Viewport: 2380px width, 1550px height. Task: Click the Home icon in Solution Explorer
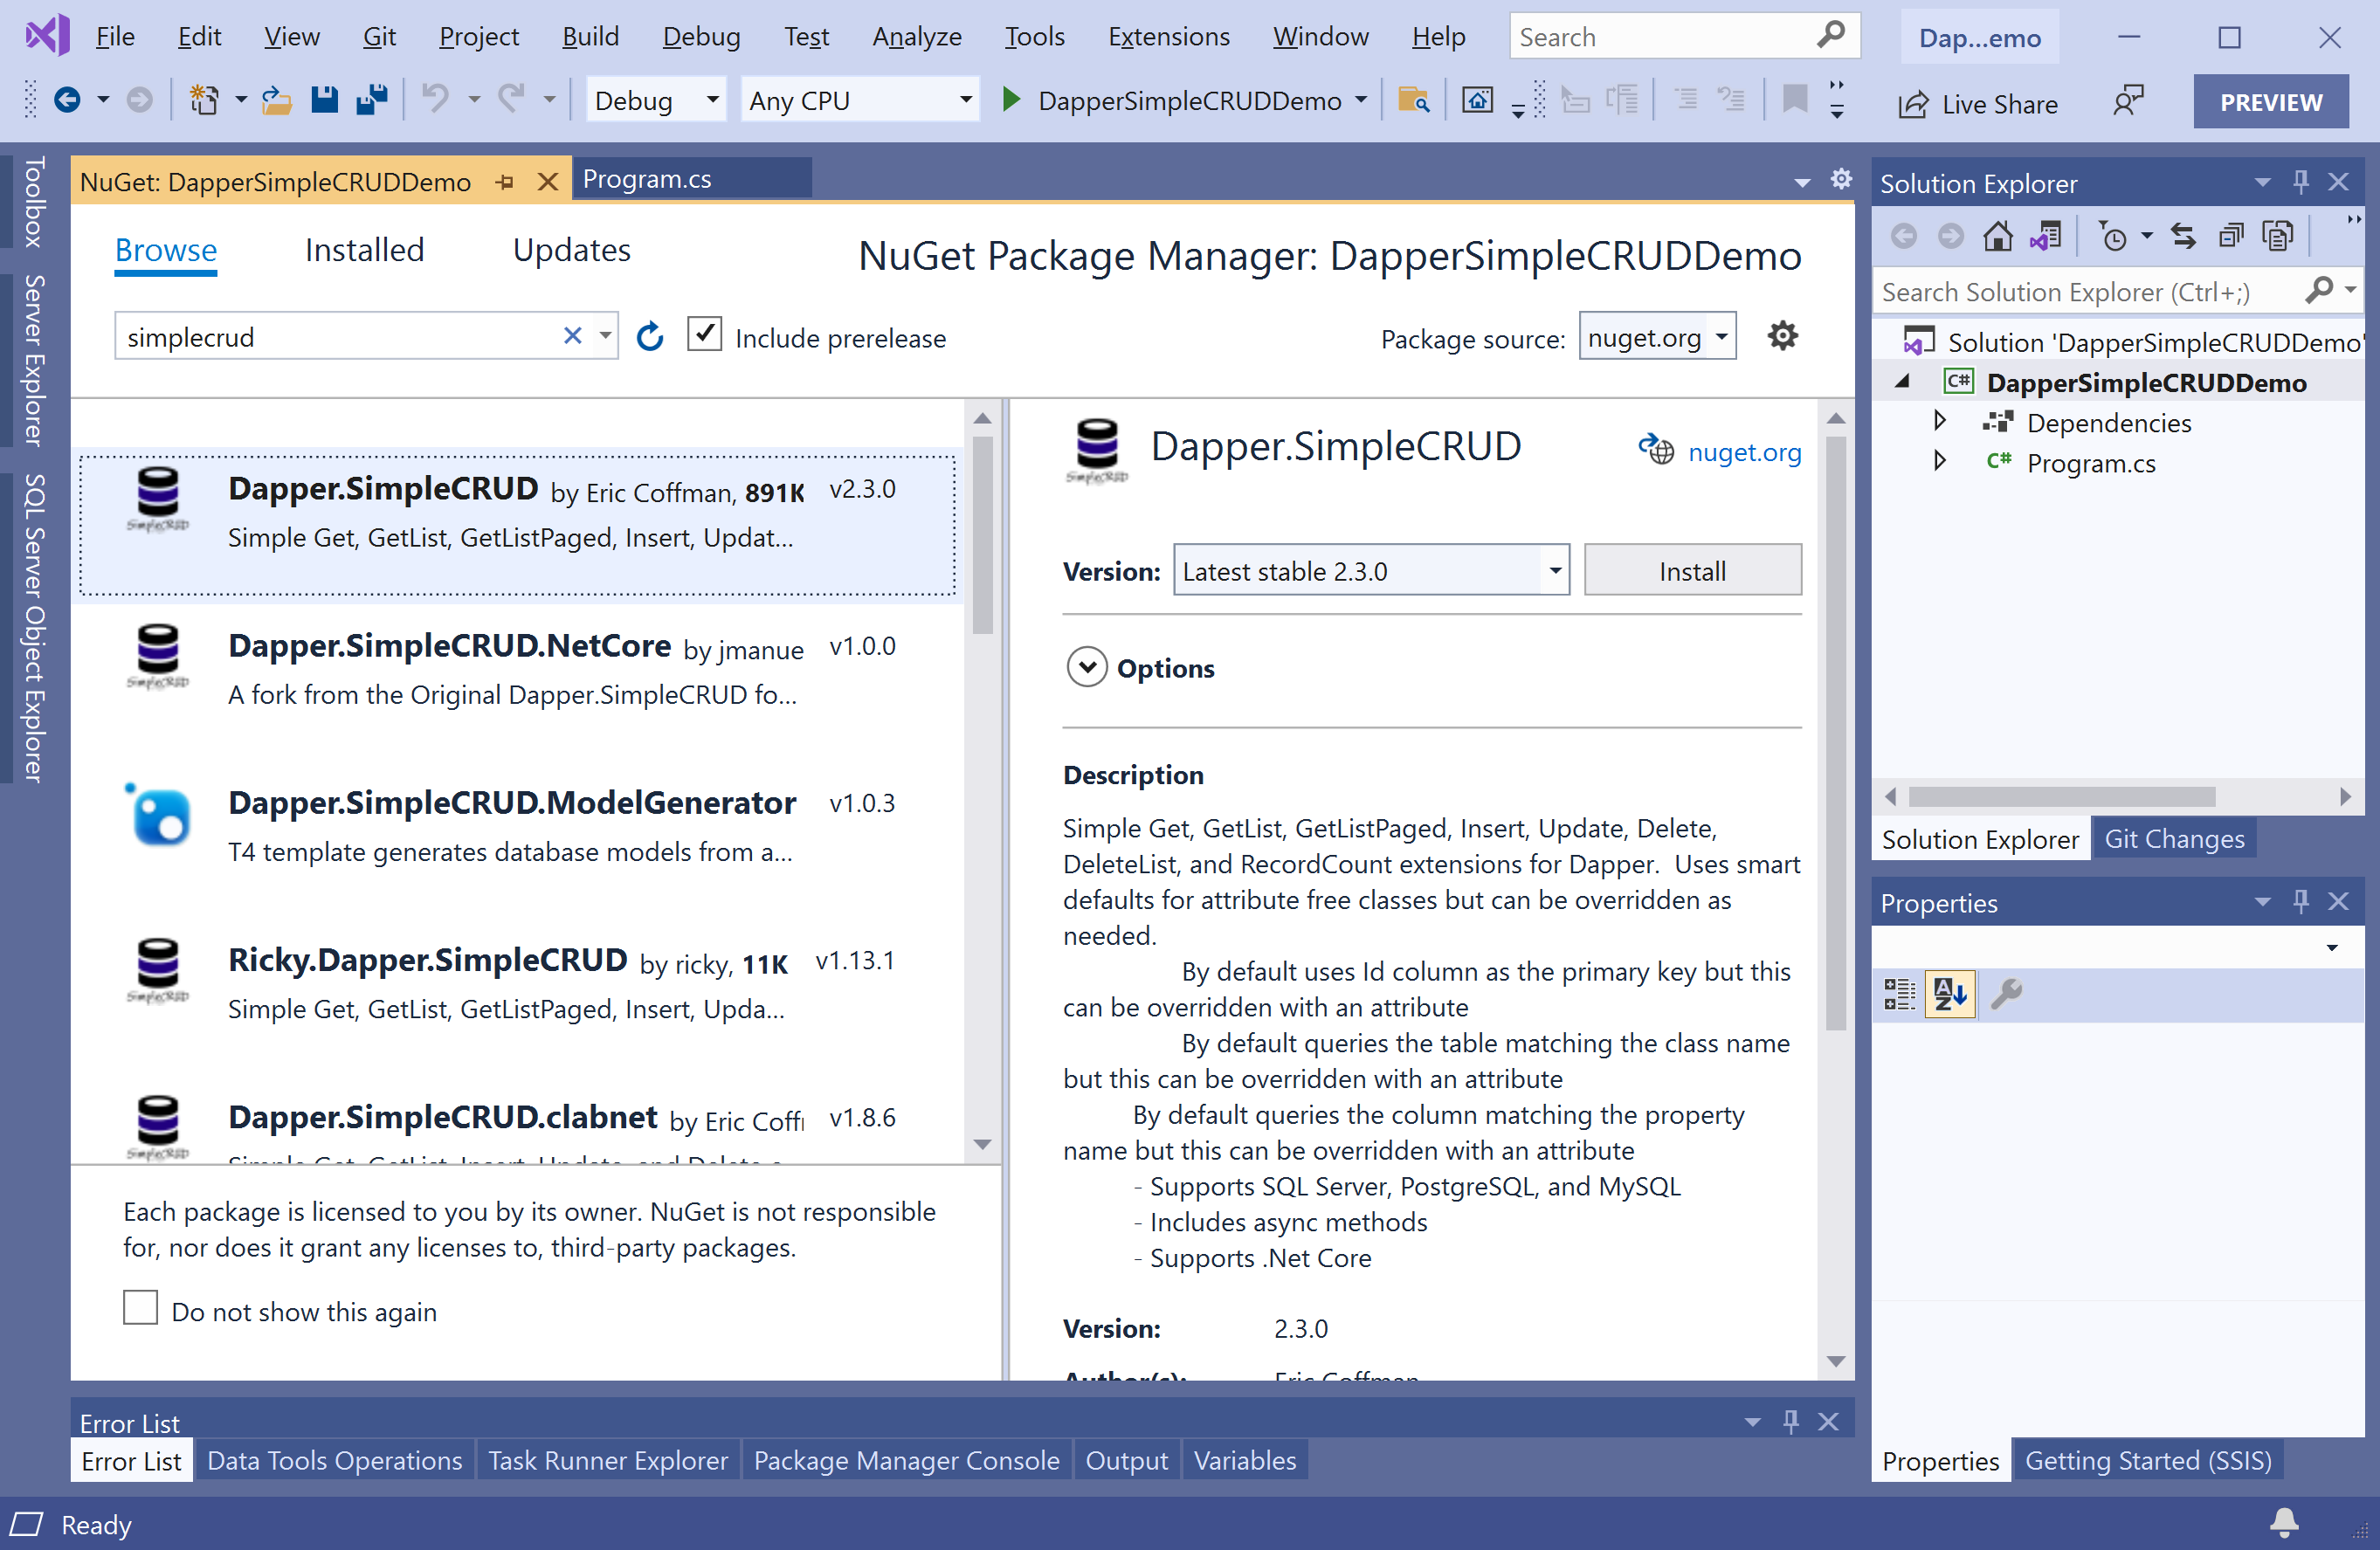1997,237
